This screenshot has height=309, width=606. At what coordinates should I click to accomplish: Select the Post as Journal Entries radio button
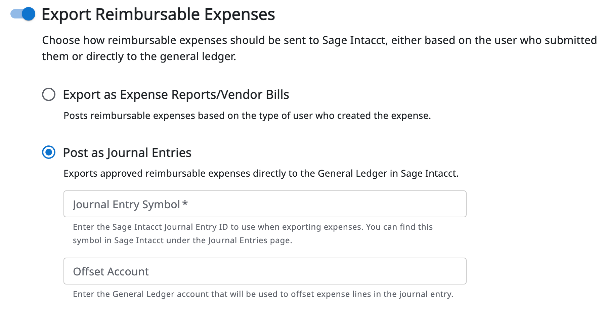pyautogui.click(x=49, y=152)
